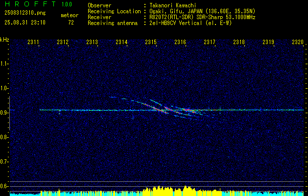Click the file name 2508312310.png
The height and width of the screenshot is (196, 308).
(x=25, y=13)
